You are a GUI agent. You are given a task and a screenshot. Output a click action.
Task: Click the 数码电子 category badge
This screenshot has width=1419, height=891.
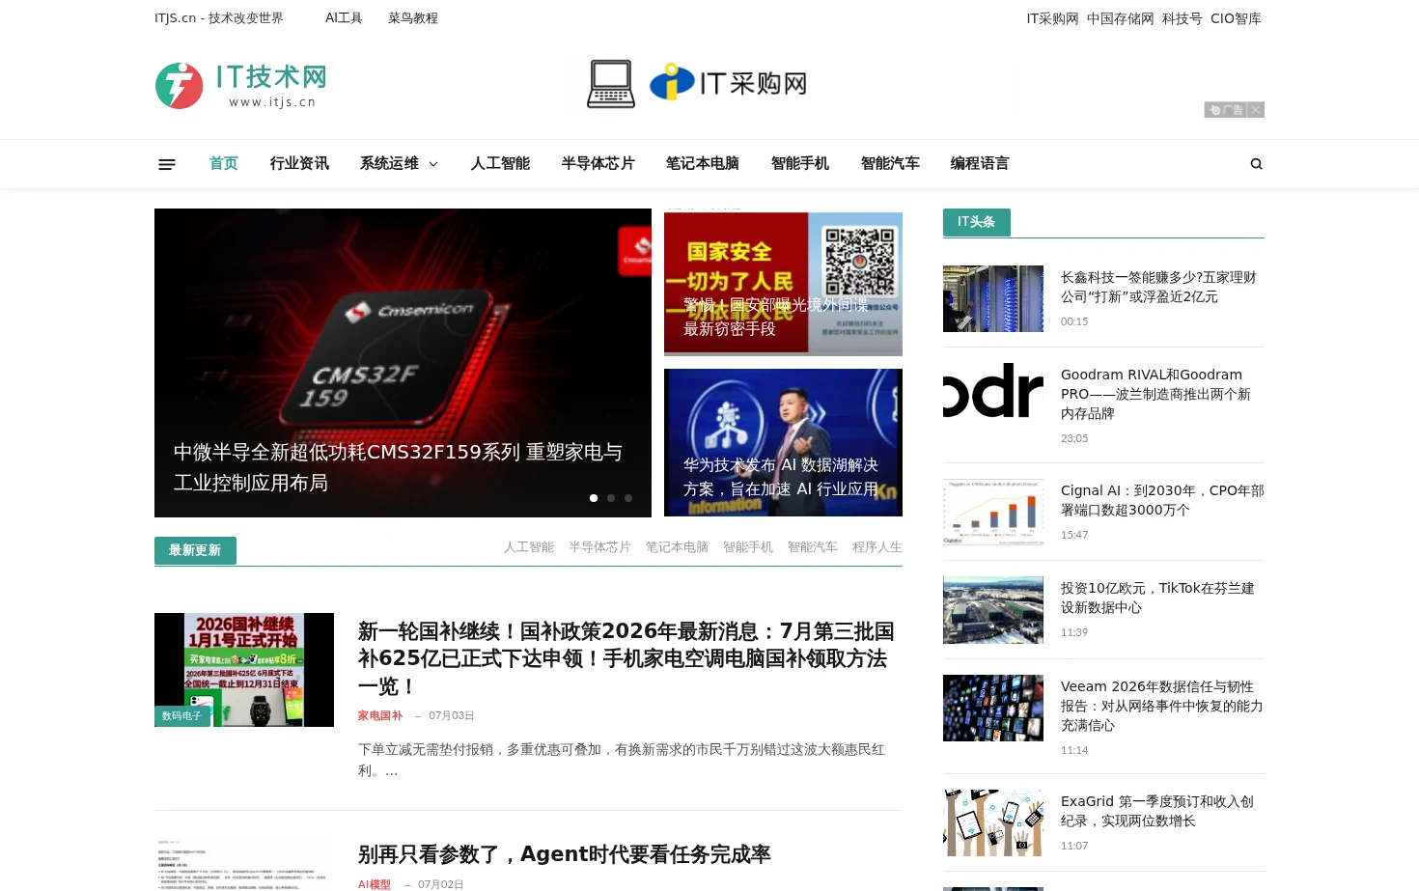pyautogui.click(x=181, y=716)
